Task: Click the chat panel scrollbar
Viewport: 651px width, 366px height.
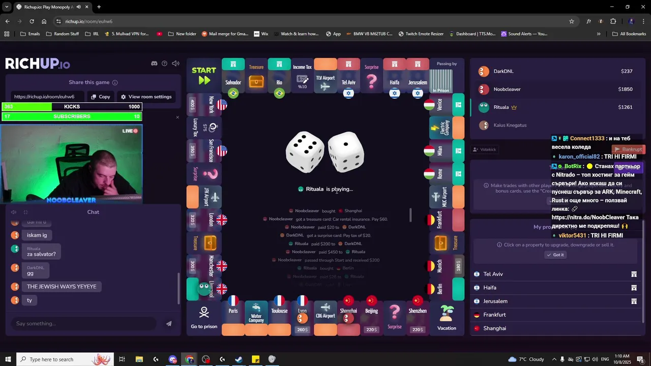Action: [179, 288]
